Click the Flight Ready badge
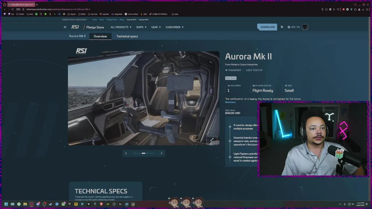Screen dimensions: 372x209 [x=231, y=78]
